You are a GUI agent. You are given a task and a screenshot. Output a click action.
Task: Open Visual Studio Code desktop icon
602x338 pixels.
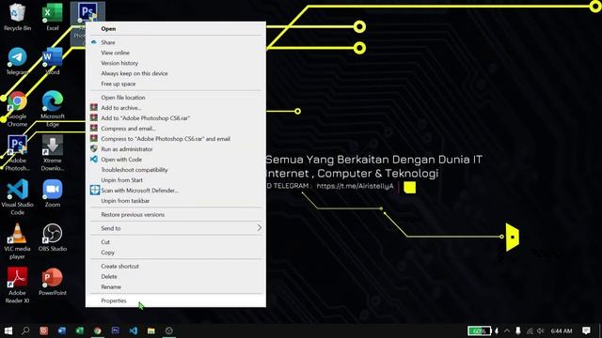17,197
